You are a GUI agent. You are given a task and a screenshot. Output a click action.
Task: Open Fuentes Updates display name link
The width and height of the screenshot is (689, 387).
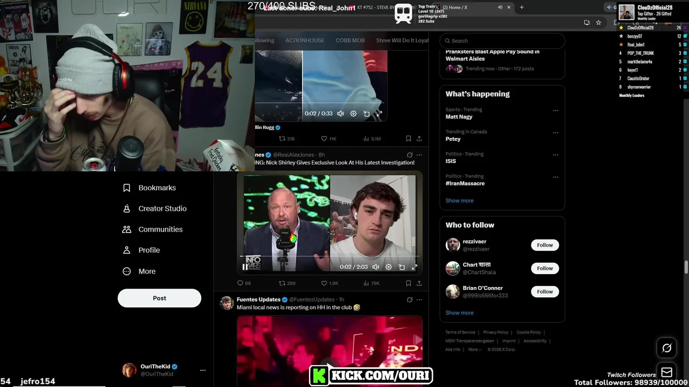point(258,299)
